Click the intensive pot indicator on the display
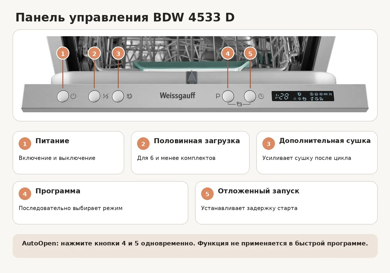This screenshot has width=390, height=273. click(316, 94)
